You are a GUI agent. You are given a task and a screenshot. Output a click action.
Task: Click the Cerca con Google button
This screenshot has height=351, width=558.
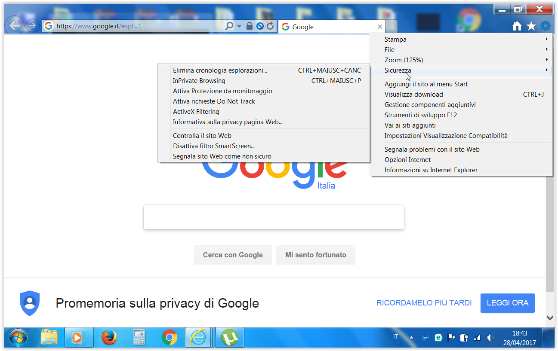tap(233, 255)
